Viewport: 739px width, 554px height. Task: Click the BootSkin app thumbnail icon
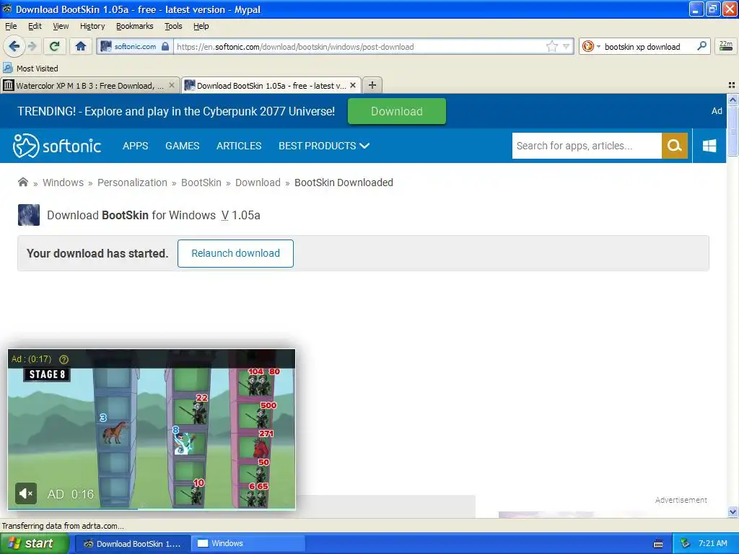click(29, 215)
